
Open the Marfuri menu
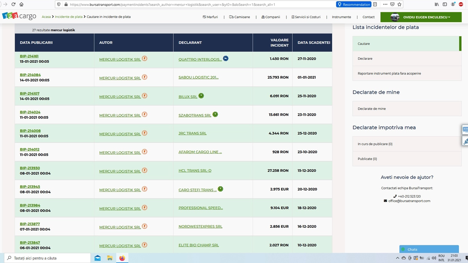pyautogui.click(x=210, y=17)
